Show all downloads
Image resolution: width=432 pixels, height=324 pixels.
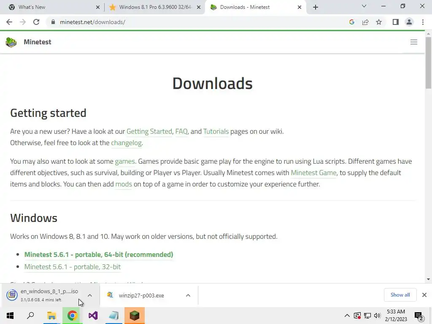pyautogui.click(x=400, y=295)
